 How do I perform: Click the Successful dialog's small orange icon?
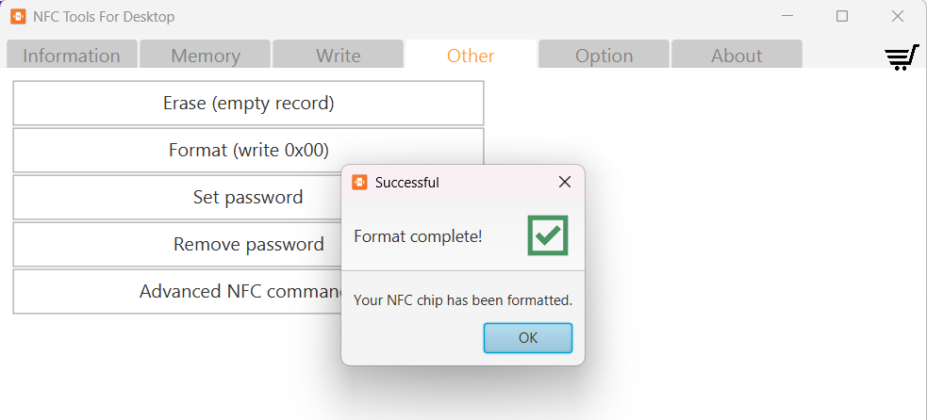(359, 183)
